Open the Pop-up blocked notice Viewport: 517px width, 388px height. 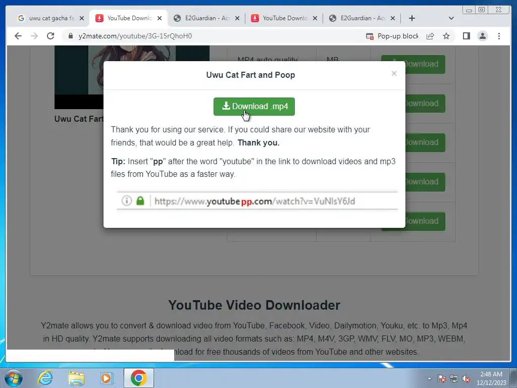392,36
